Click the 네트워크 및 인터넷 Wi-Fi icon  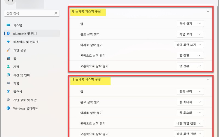(8, 42)
